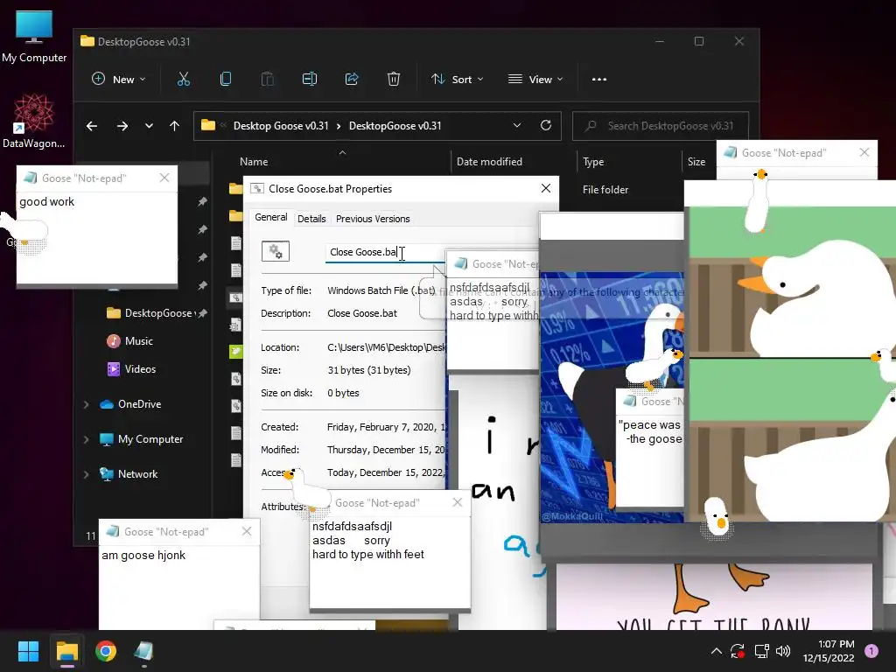Expand the Network tree node

pos(87,474)
